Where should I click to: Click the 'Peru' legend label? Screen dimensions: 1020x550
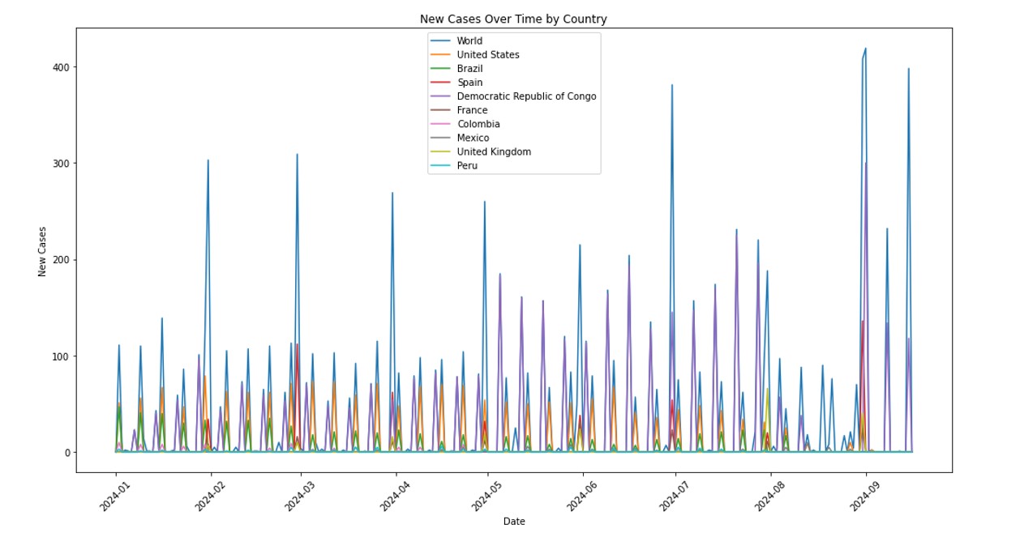(468, 165)
